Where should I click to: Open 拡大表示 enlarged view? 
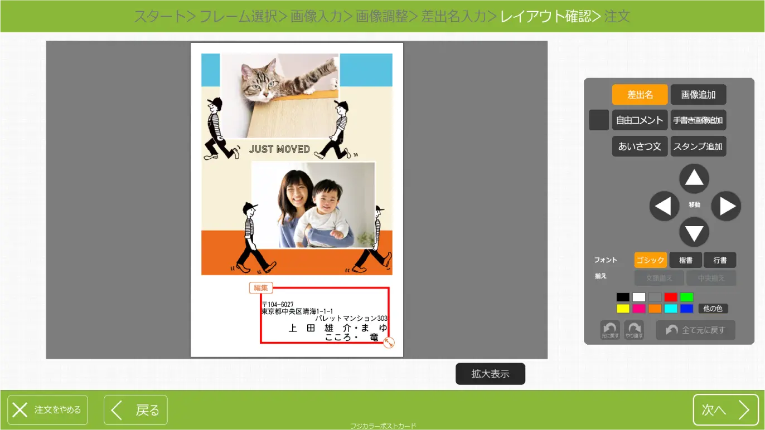tap(490, 374)
